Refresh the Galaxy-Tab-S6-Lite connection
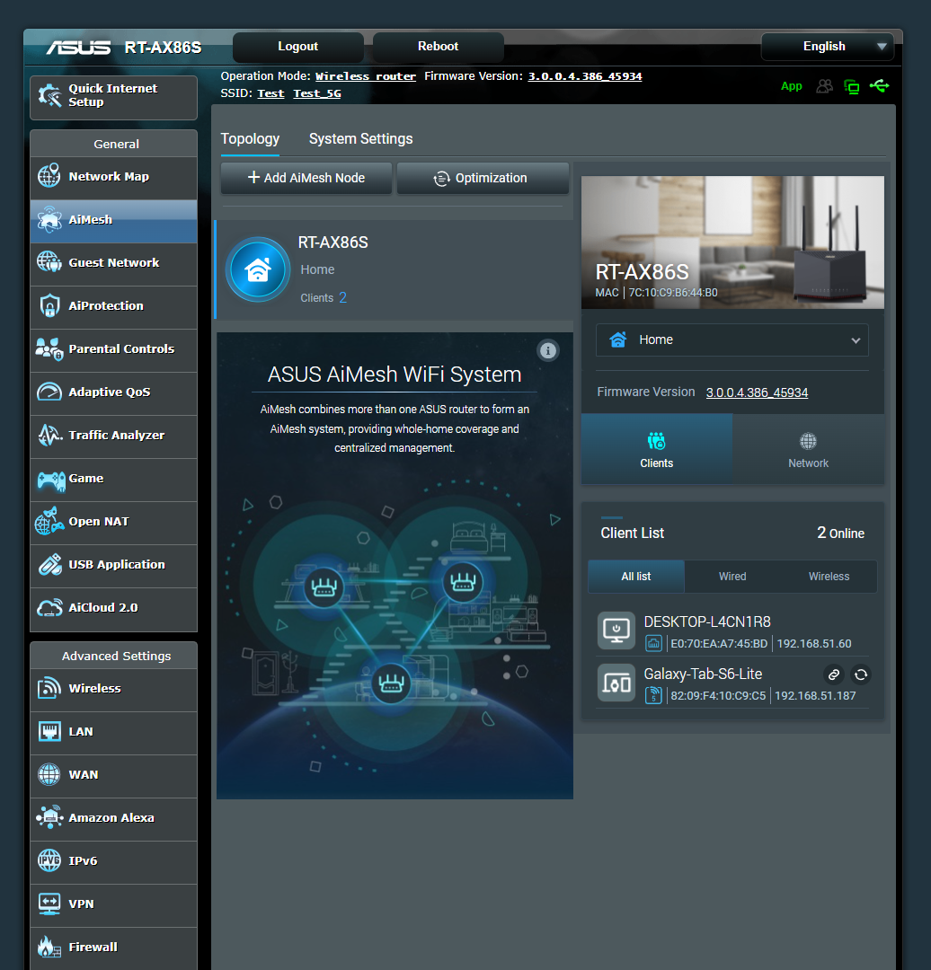The height and width of the screenshot is (970, 931). (861, 675)
